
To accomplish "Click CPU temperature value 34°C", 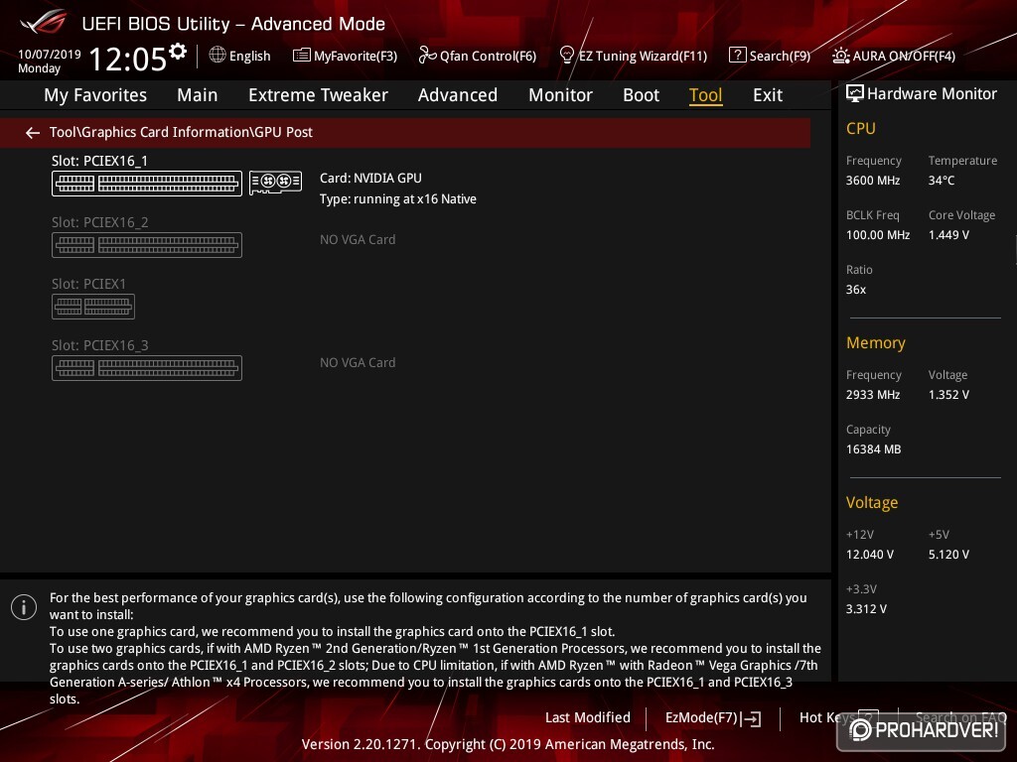I will click(x=942, y=181).
